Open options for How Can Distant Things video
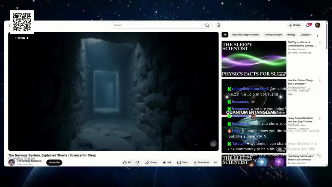The height and width of the screenshot is (187, 332). [320, 81]
